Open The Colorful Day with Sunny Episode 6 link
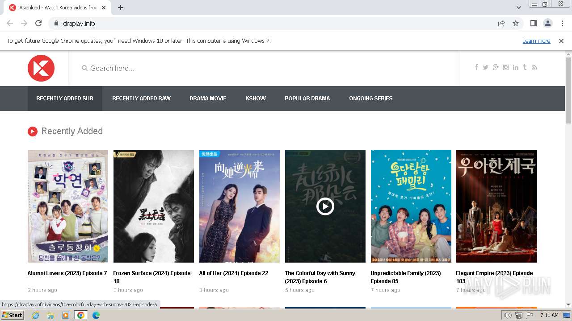The width and height of the screenshot is (572, 321). (x=320, y=277)
